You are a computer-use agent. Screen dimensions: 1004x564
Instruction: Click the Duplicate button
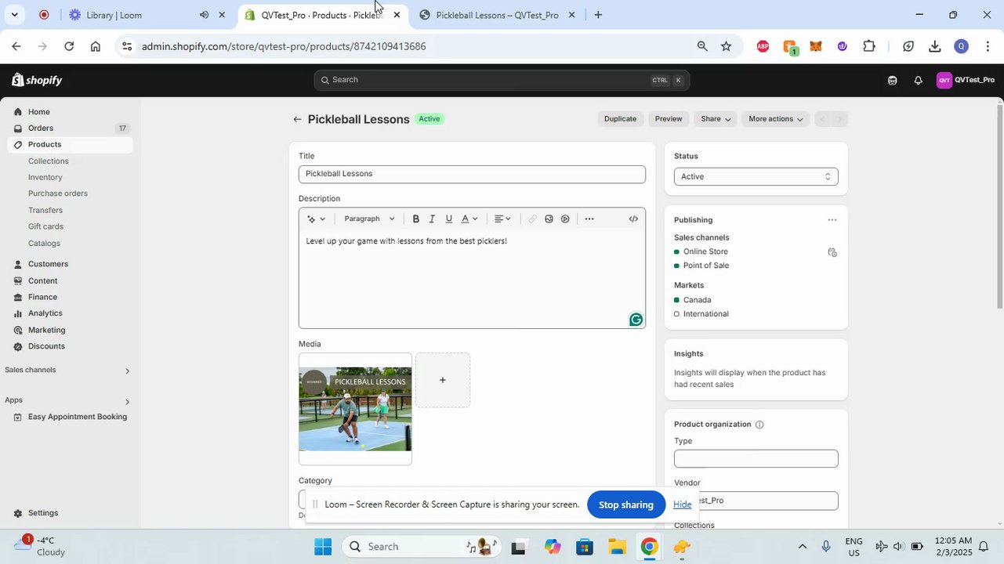[620, 119]
